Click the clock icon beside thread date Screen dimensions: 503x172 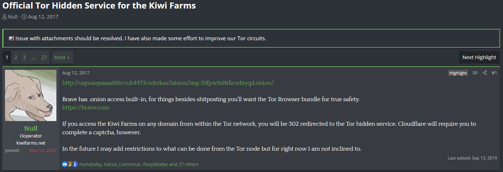pos(24,17)
